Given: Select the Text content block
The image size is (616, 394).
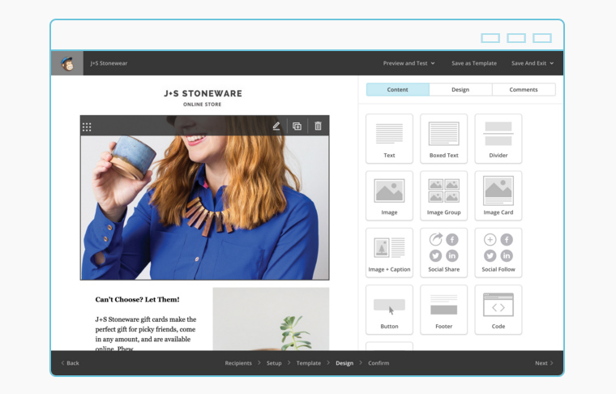Looking at the screenshot, I should click(389, 139).
